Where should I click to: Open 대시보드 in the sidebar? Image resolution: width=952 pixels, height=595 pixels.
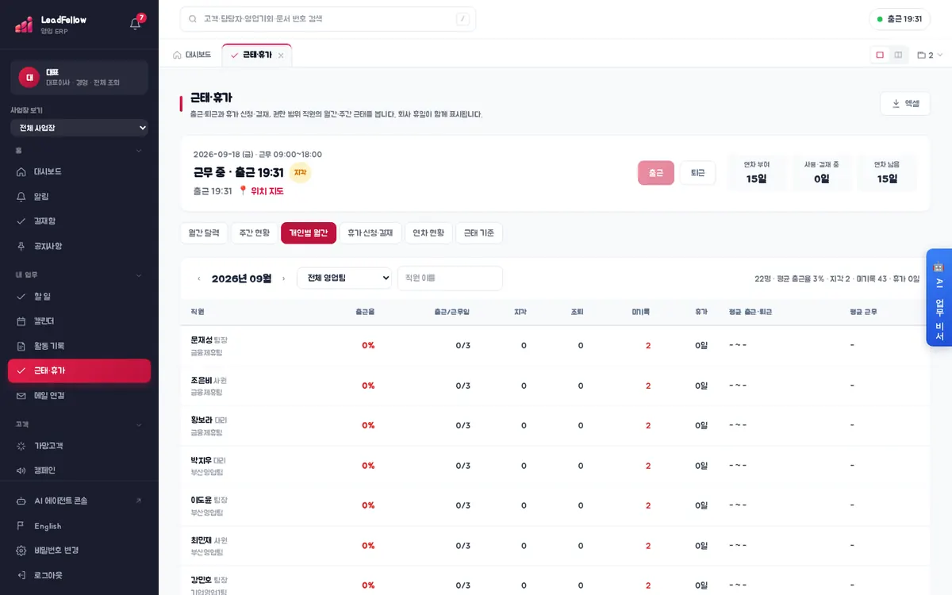coord(79,171)
